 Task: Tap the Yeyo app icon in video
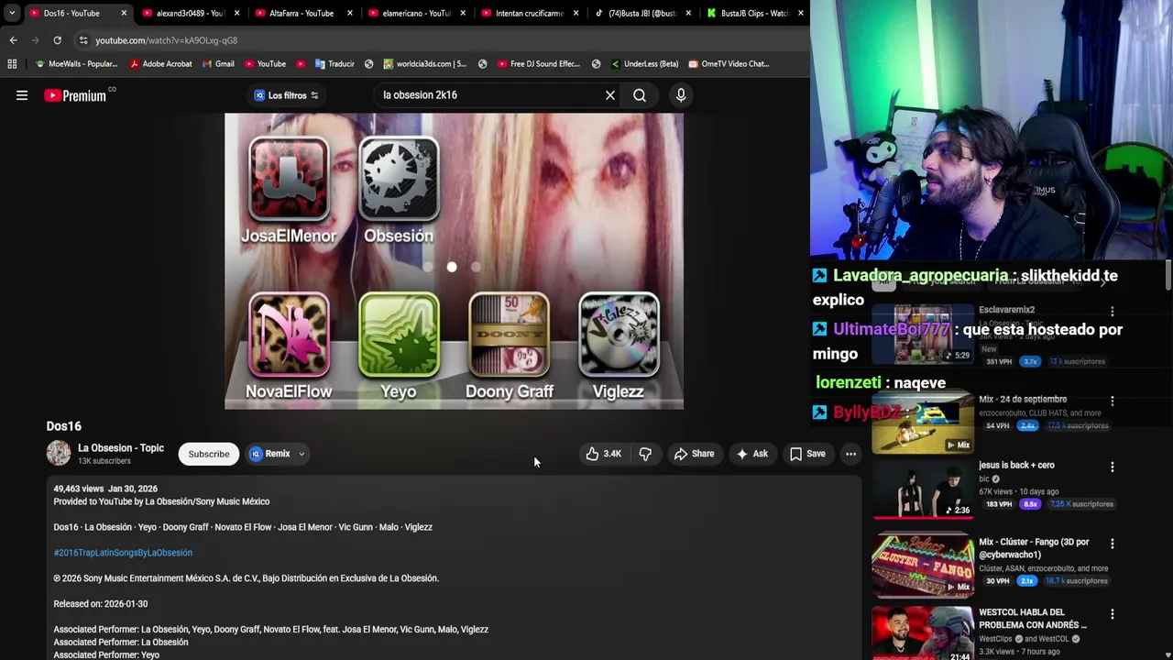point(399,335)
